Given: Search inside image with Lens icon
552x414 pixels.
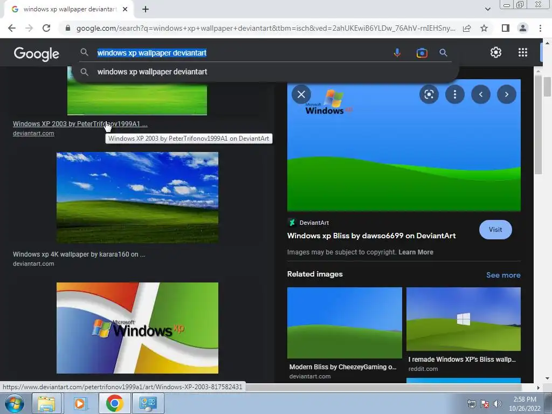Looking at the screenshot, I should point(429,94).
